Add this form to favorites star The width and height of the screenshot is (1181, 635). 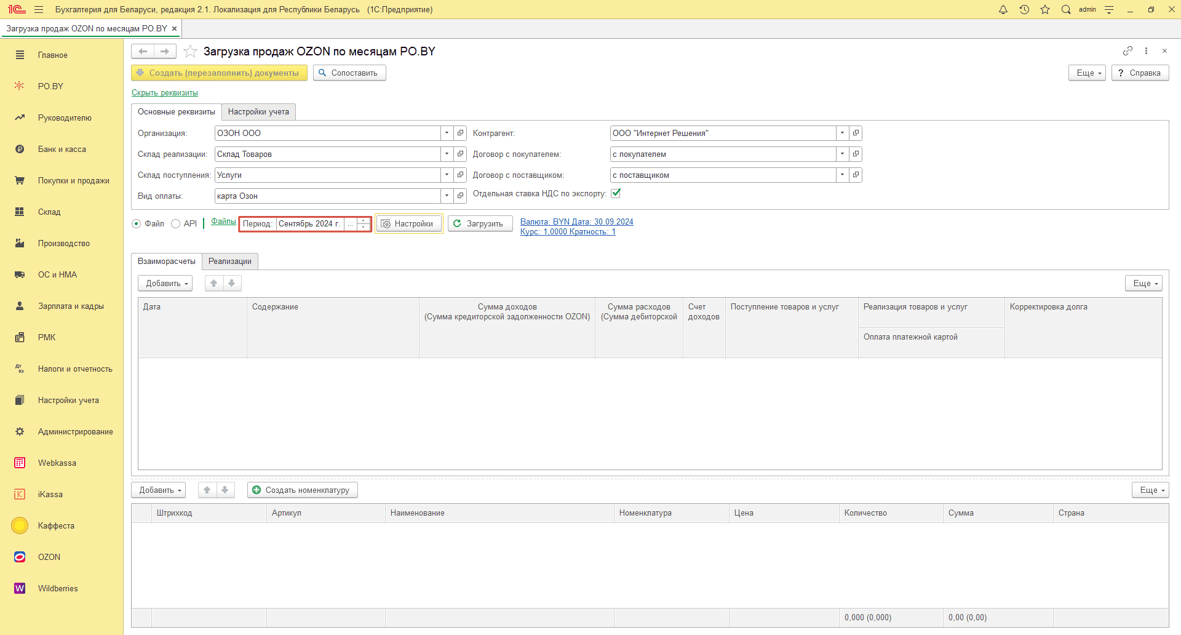click(x=190, y=51)
